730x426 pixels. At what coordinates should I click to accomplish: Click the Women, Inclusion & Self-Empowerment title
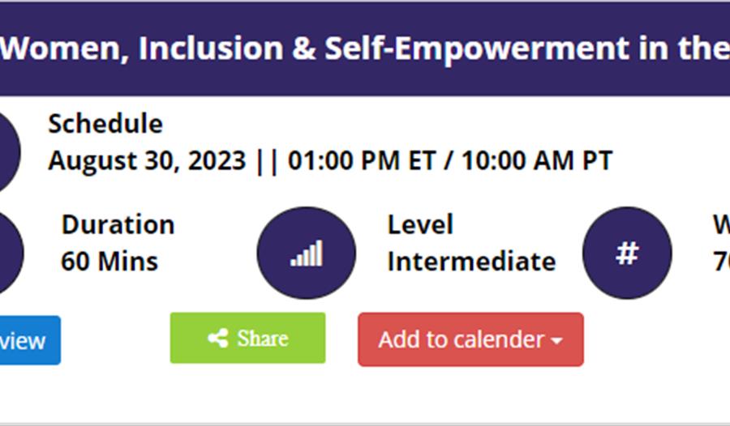pyautogui.click(x=364, y=48)
